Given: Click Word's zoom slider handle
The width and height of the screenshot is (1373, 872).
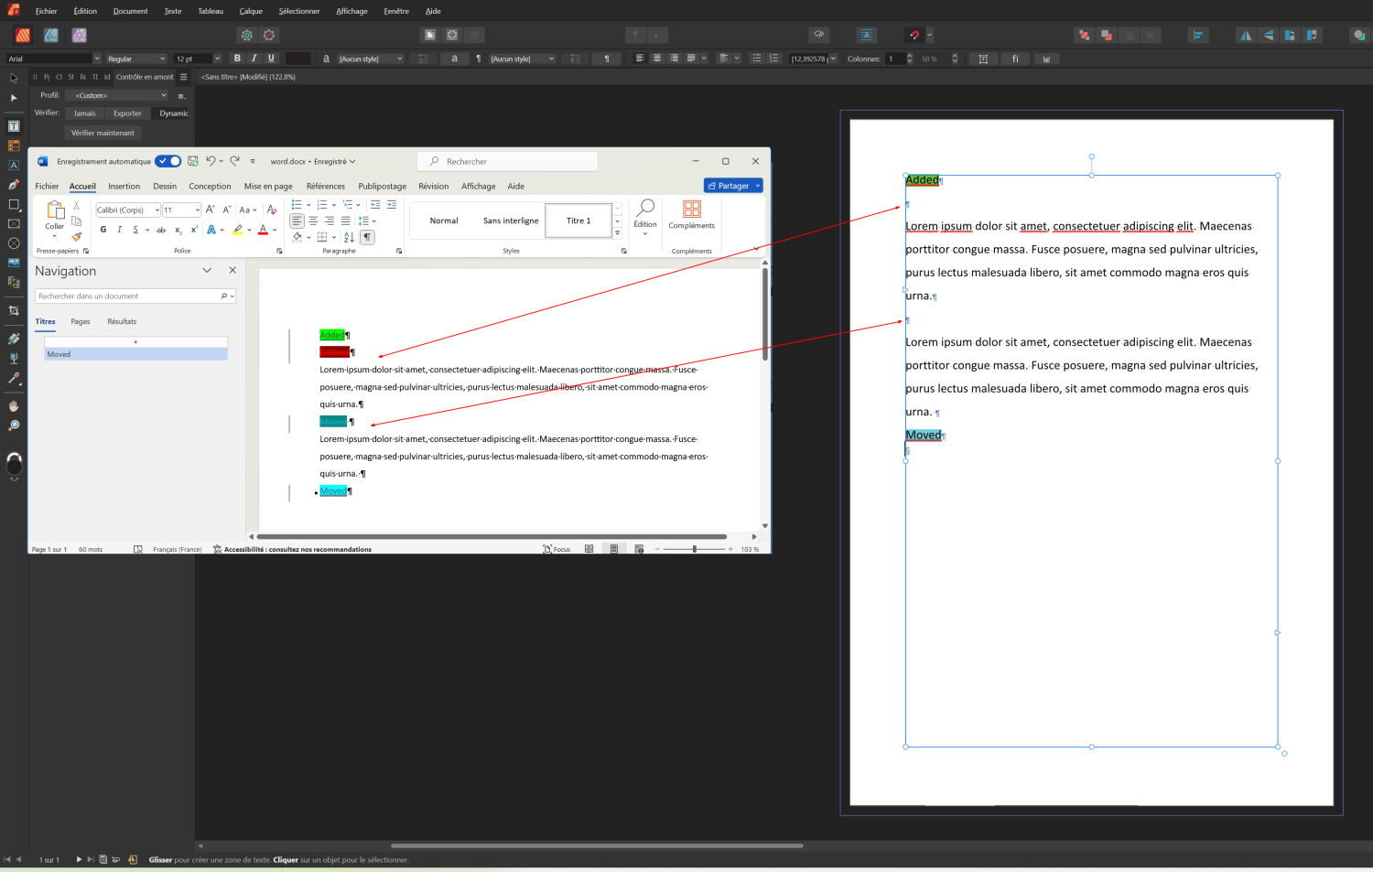Looking at the screenshot, I should tap(695, 549).
